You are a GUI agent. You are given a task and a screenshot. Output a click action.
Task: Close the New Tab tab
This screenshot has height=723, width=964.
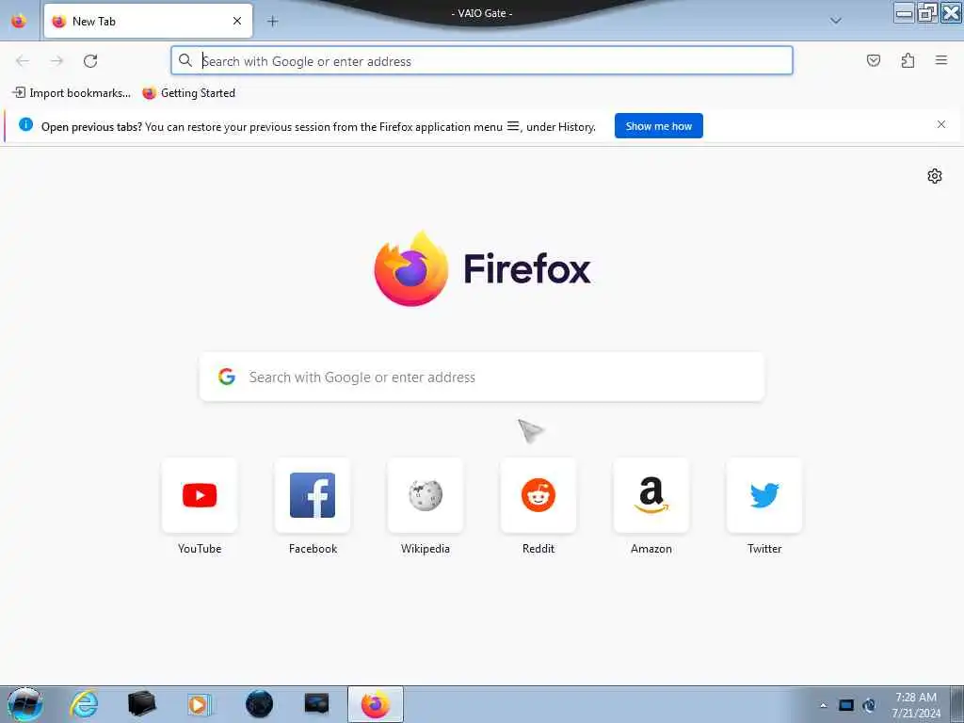pos(236,21)
